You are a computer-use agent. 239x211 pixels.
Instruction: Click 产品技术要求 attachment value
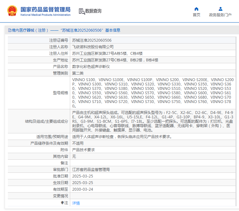coord(83,150)
